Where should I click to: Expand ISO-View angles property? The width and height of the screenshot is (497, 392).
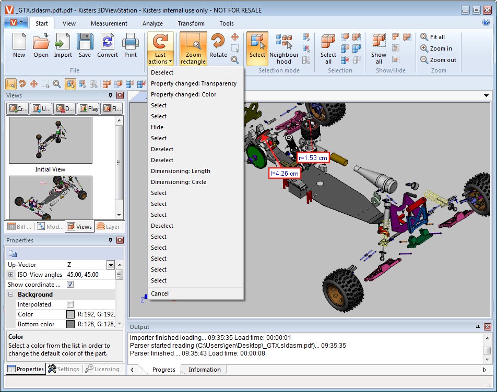pyautogui.click(x=11, y=275)
